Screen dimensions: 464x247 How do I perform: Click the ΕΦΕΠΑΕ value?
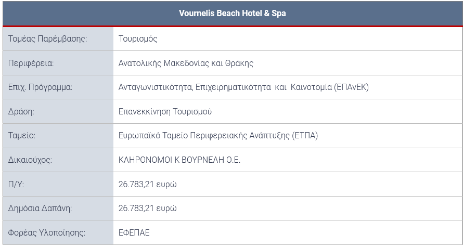pos(134,233)
